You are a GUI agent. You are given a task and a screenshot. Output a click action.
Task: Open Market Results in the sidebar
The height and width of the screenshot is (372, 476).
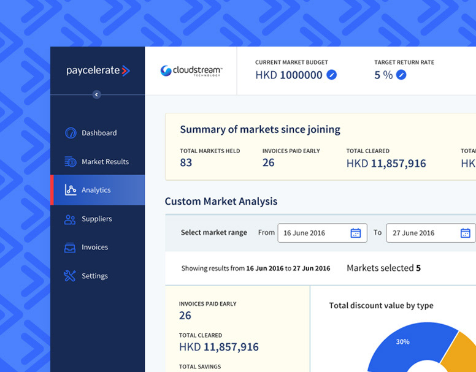[x=98, y=162]
